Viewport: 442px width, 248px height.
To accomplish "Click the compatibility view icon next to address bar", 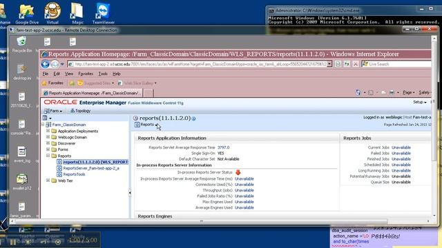I will click(x=338, y=64).
